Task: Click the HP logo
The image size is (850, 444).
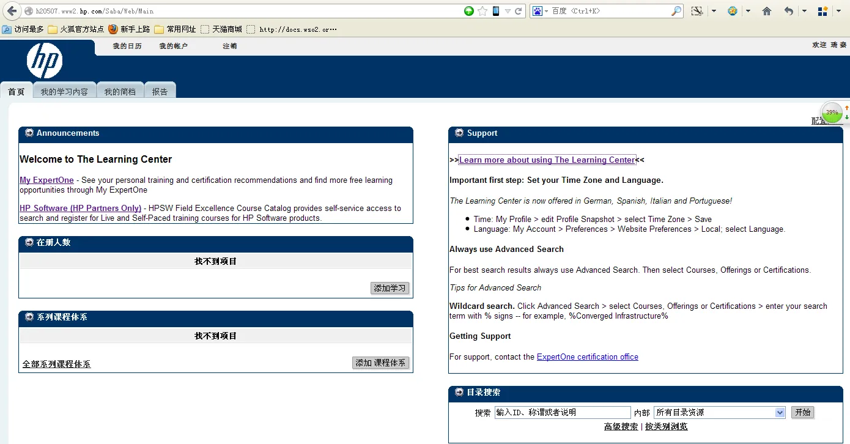Action: tap(45, 61)
